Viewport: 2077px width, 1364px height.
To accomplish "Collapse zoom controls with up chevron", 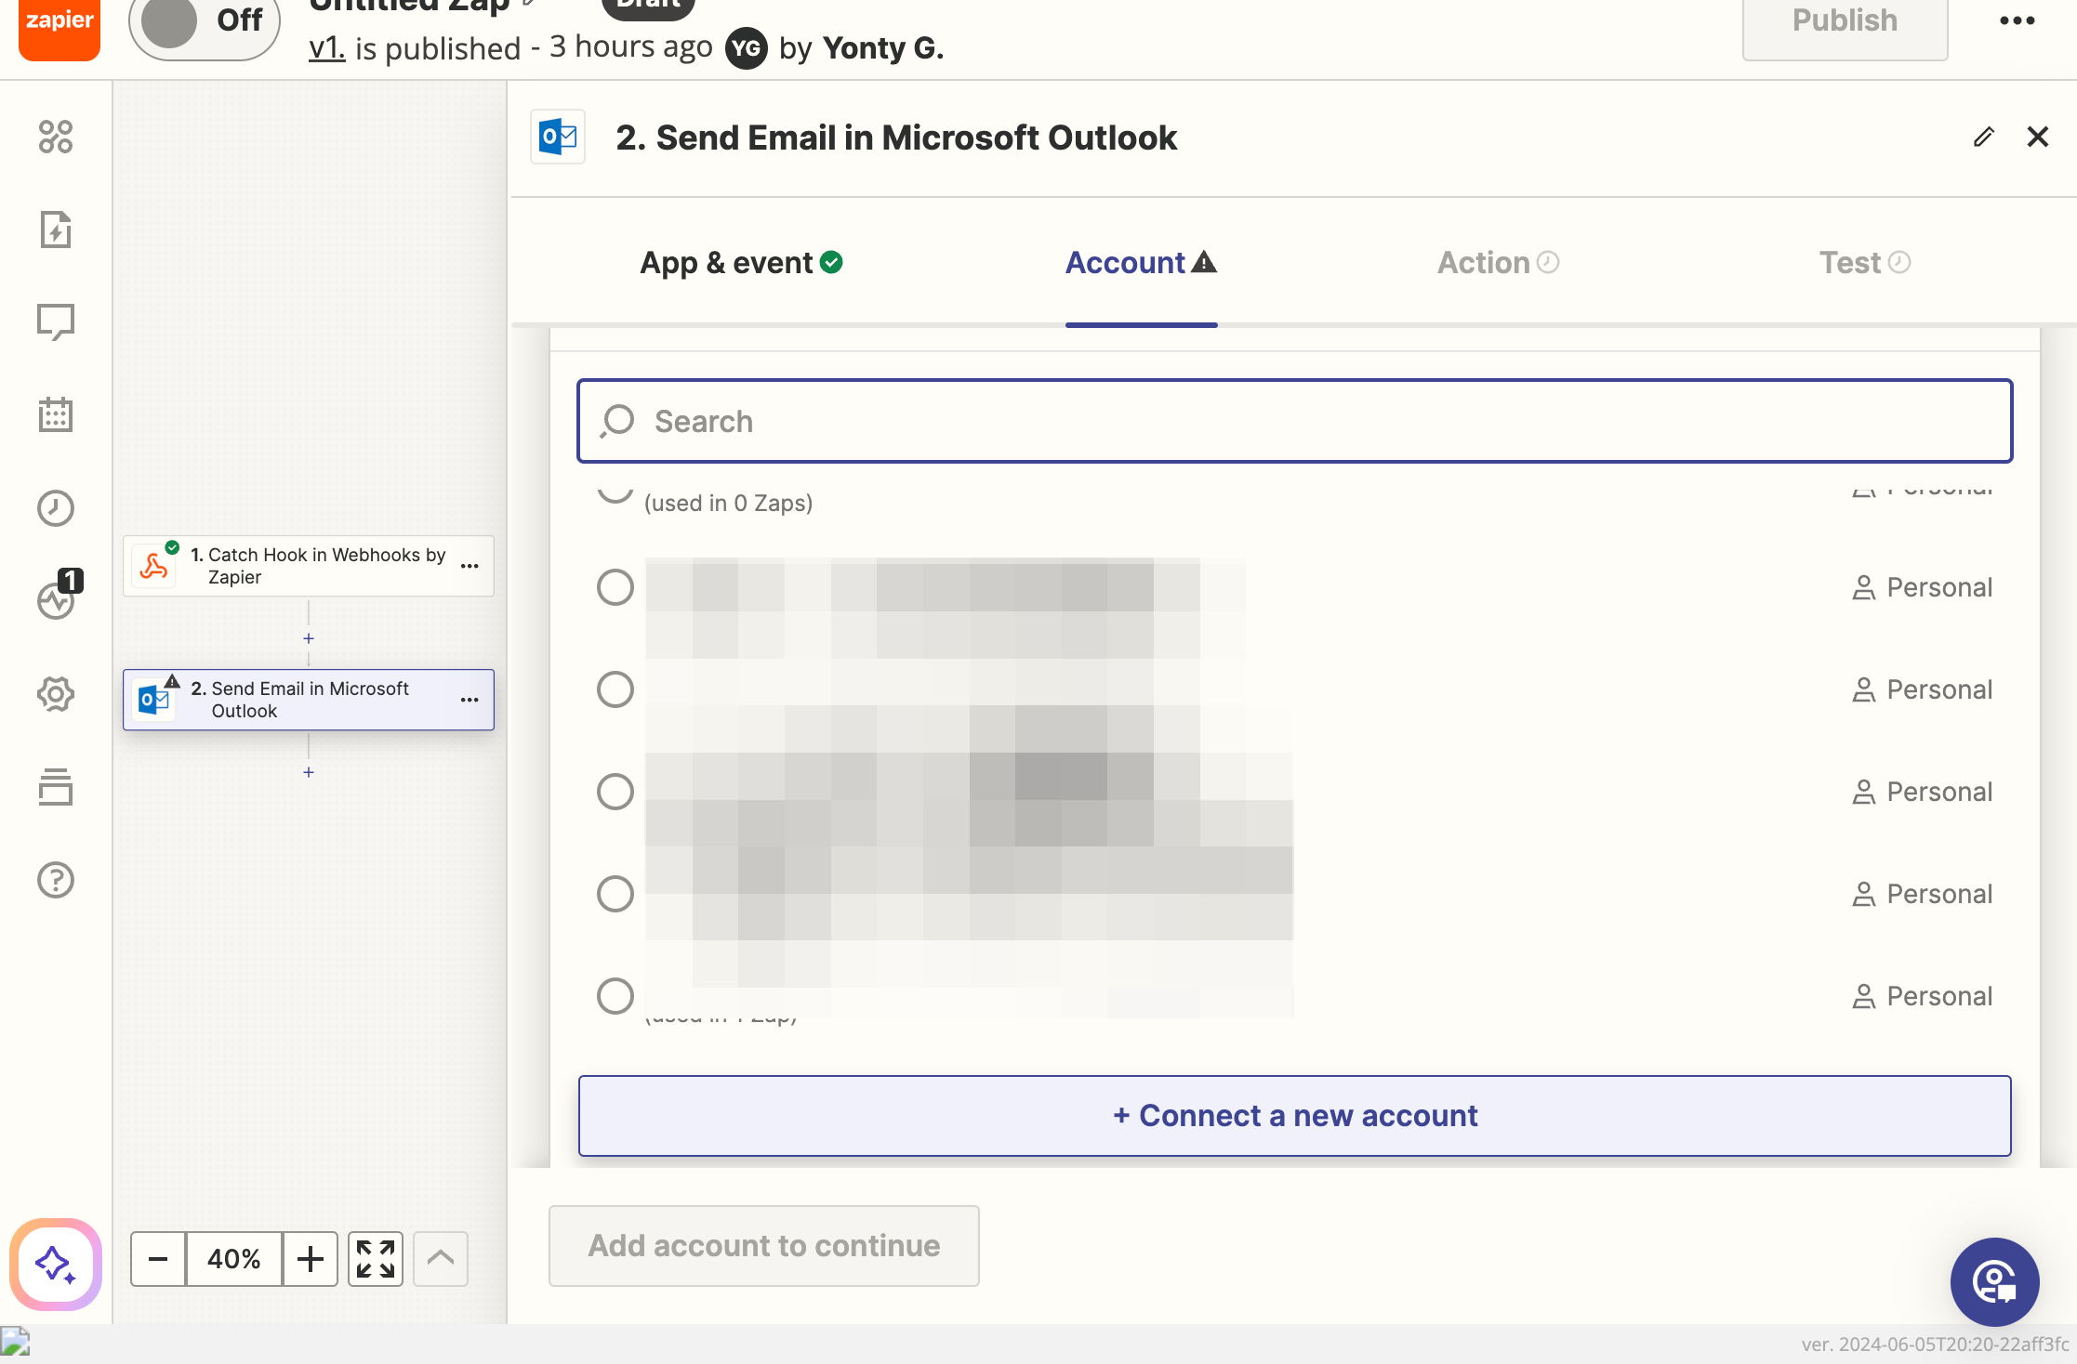I will point(440,1259).
